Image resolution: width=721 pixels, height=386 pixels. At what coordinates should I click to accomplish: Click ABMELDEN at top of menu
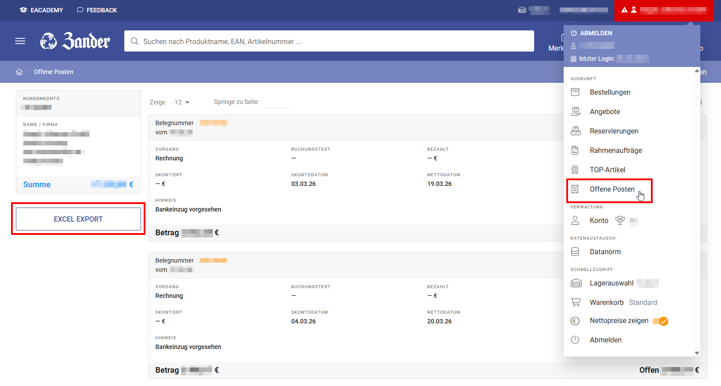[x=591, y=33]
